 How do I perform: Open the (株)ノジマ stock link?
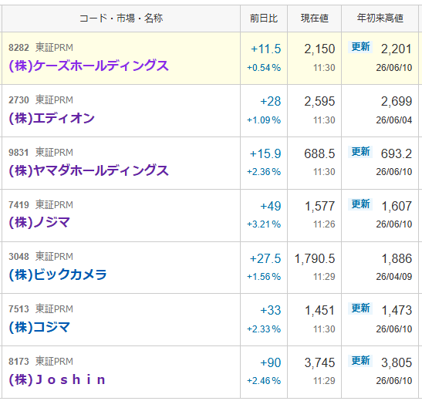(39, 223)
